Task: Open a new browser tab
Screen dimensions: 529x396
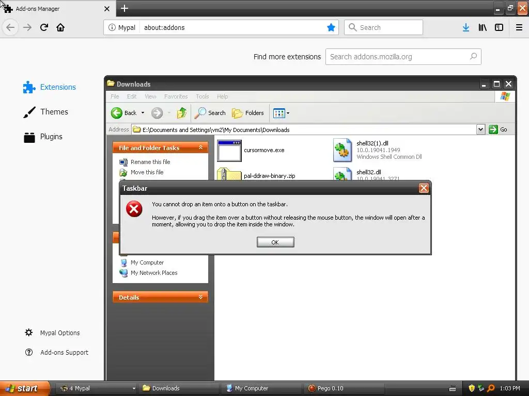Action: (x=125, y=8)
